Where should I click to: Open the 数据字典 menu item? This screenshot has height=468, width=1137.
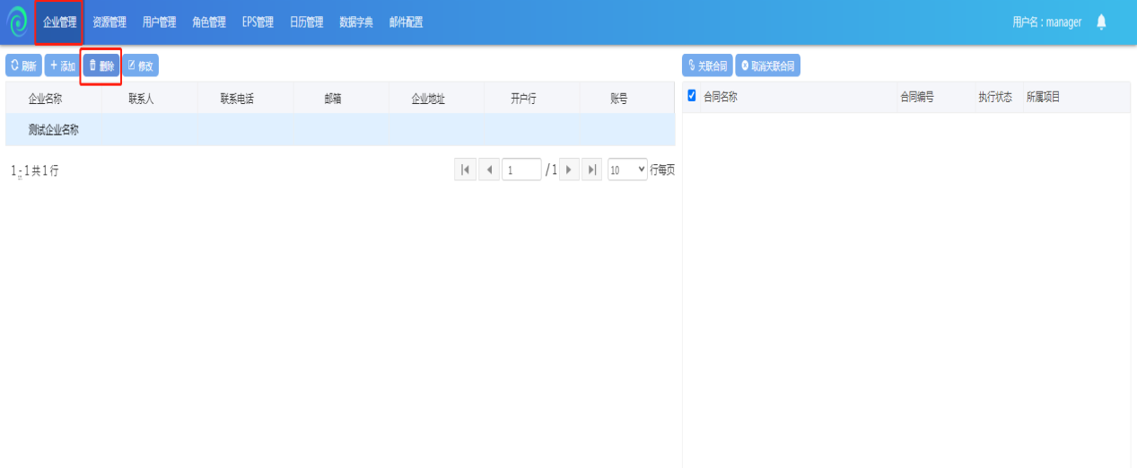coord(356,22)
